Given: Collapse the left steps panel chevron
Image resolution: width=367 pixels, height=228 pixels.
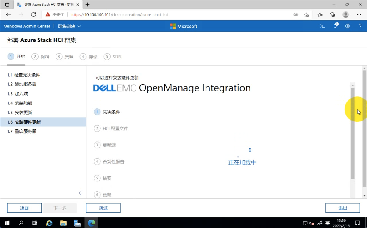Looking at the screenshot, I should pos(80,193).
